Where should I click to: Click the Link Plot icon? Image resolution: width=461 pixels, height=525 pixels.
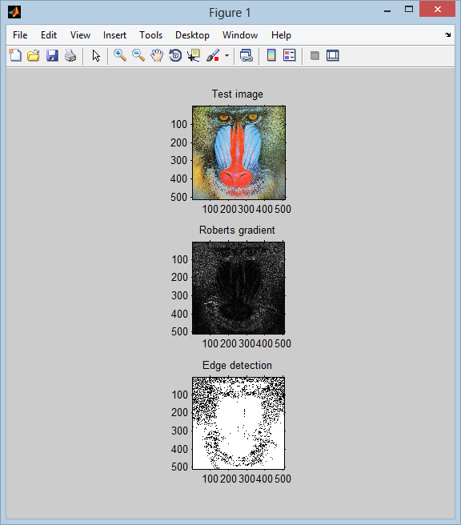246,55
